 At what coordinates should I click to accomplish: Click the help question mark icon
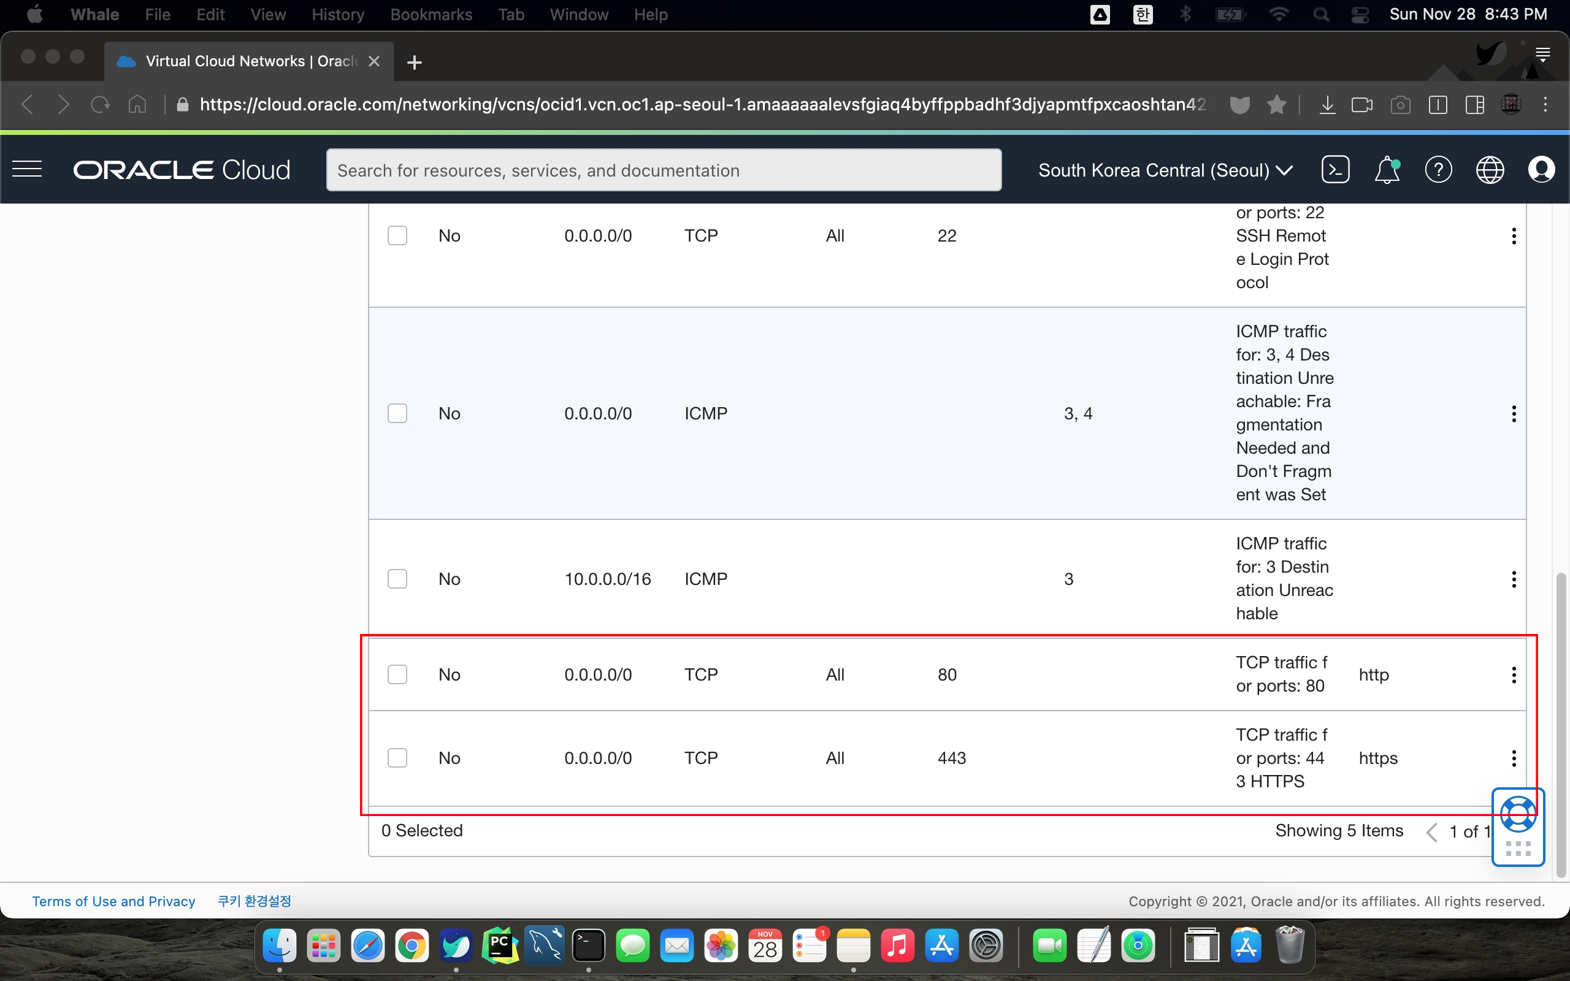(x=1438, y=170)
